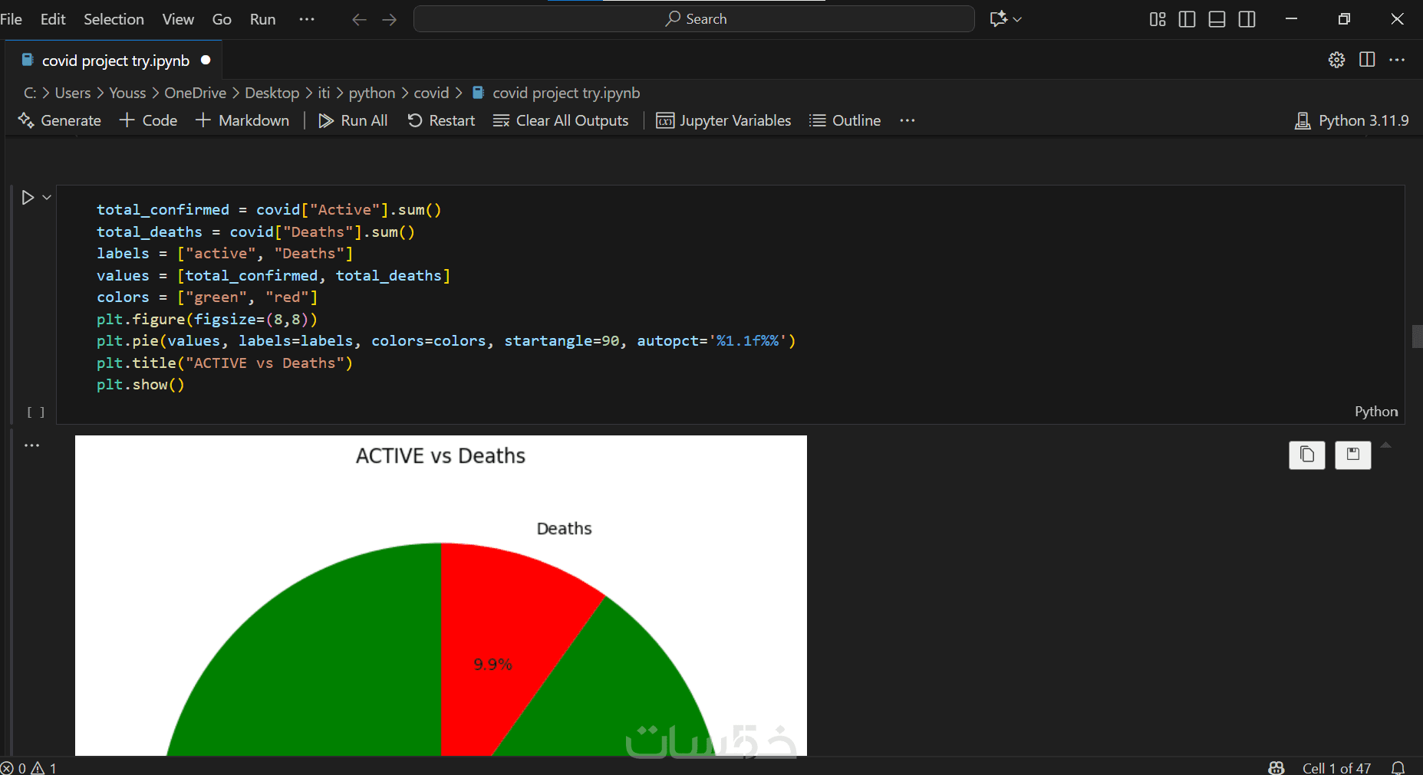Open notebook toolbar overflow menu

[907, 120]
